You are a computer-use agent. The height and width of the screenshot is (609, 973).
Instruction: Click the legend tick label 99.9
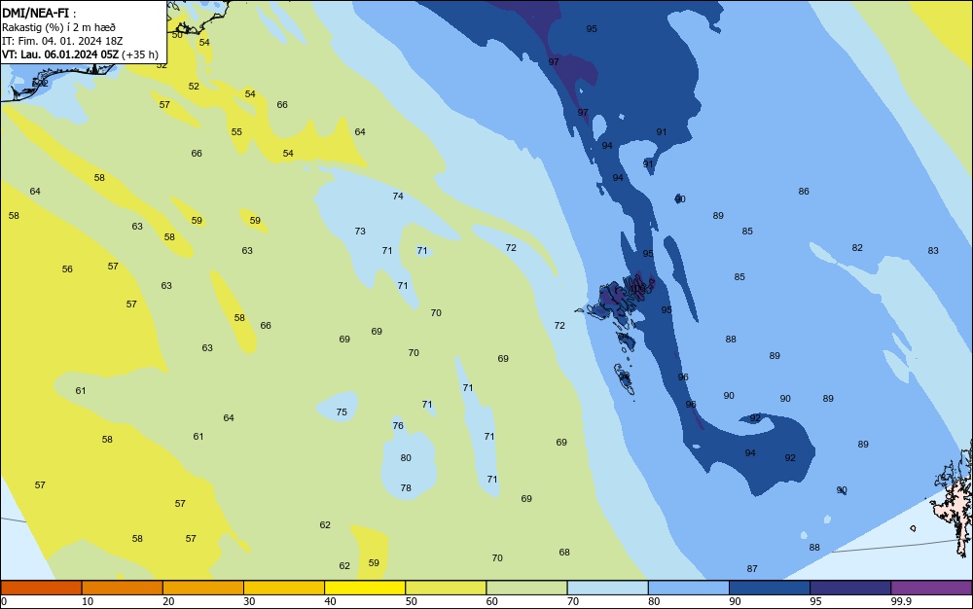902,601
